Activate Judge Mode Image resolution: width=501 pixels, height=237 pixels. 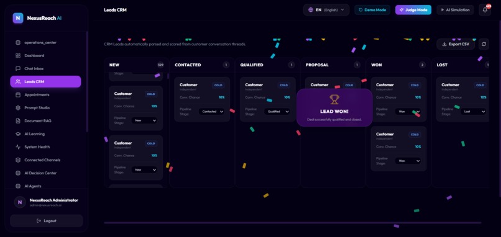tap(413, 10)
